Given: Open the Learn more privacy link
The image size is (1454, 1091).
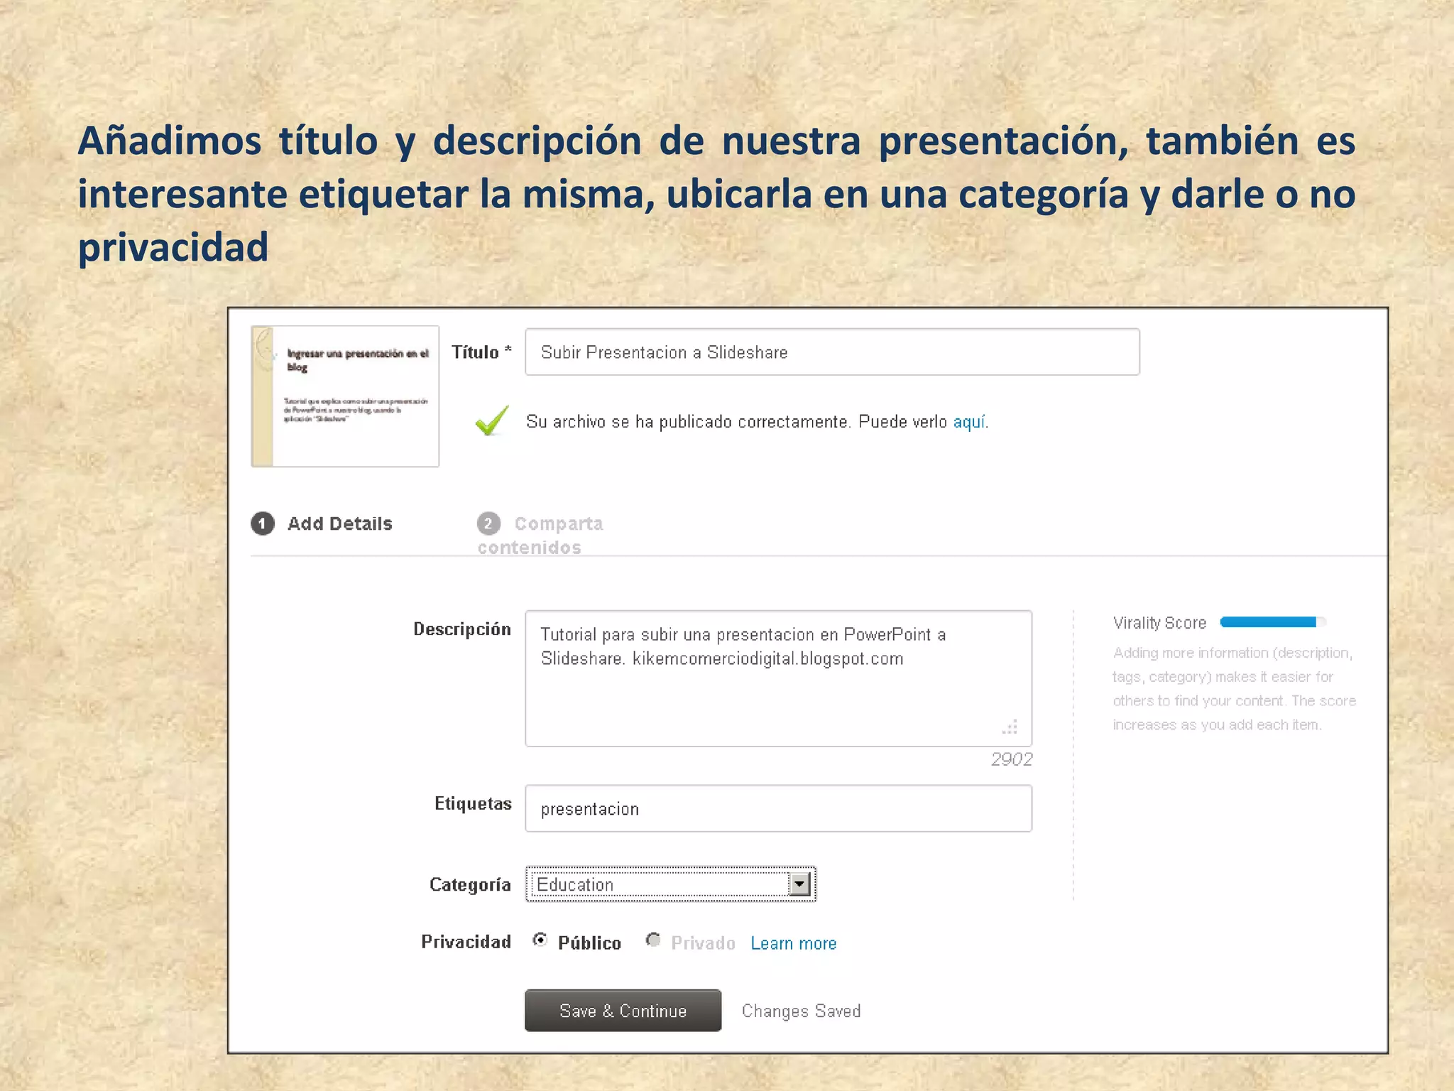Looking at the screenshot, I should pos(794,943).
